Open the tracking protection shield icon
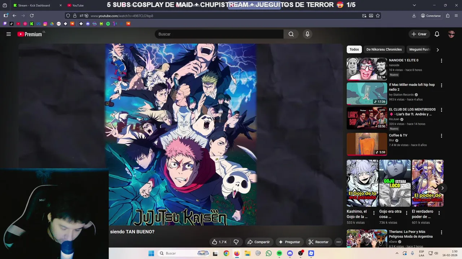 68,16
